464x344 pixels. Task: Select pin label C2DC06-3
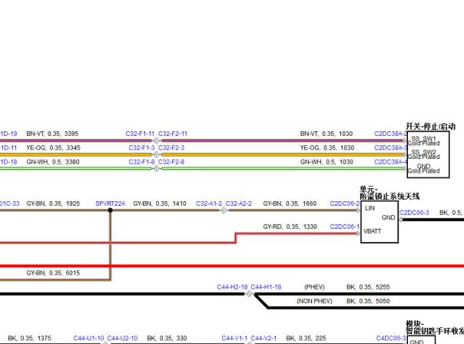(x=414, y=213)
